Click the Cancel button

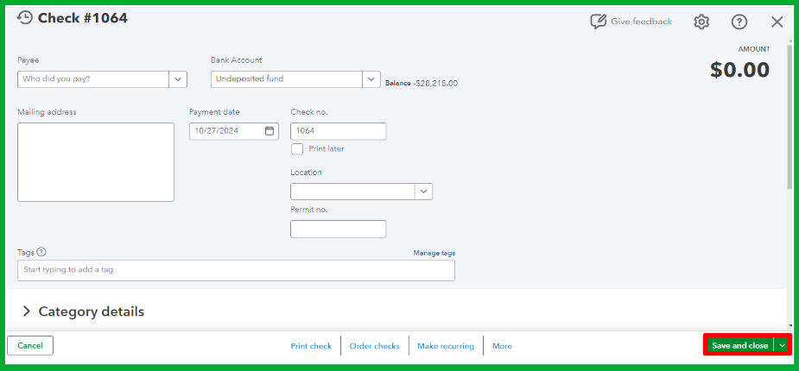point(30,346)
